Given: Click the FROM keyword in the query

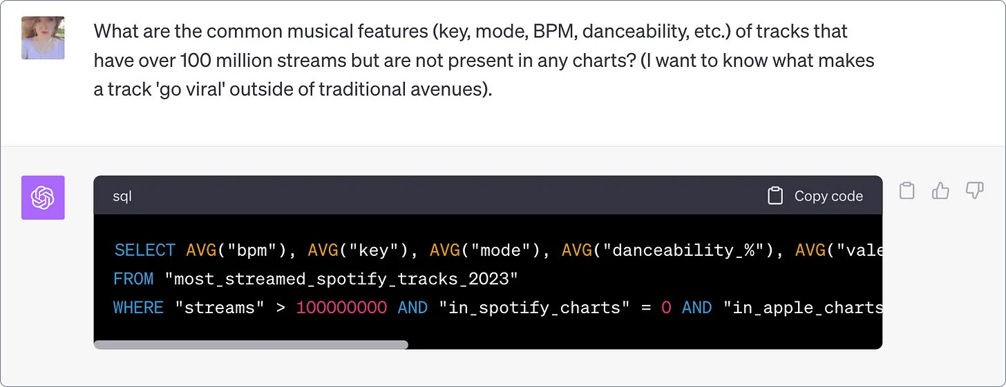Looking at the screenshot, I should [x=133, y=279].
